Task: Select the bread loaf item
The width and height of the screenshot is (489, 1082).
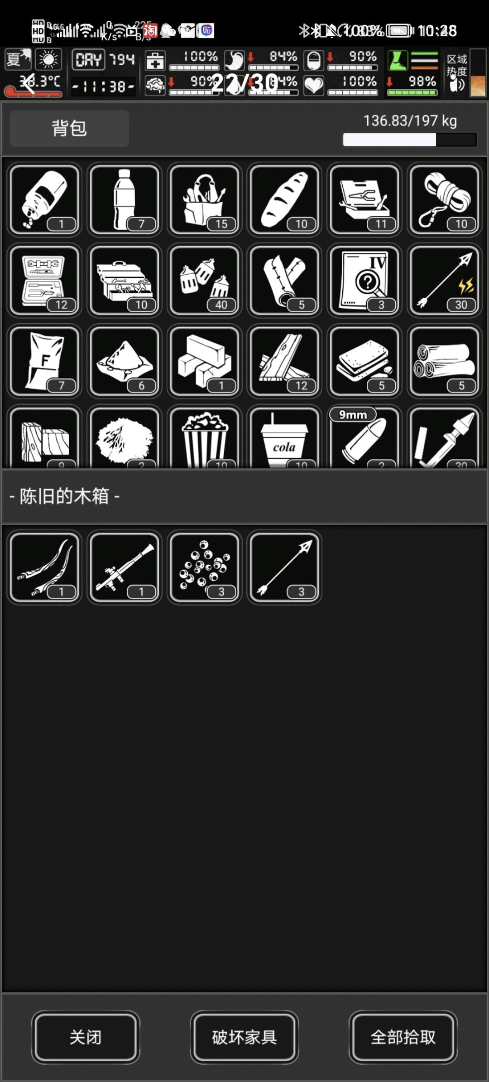Action: [x=284, y=199]
